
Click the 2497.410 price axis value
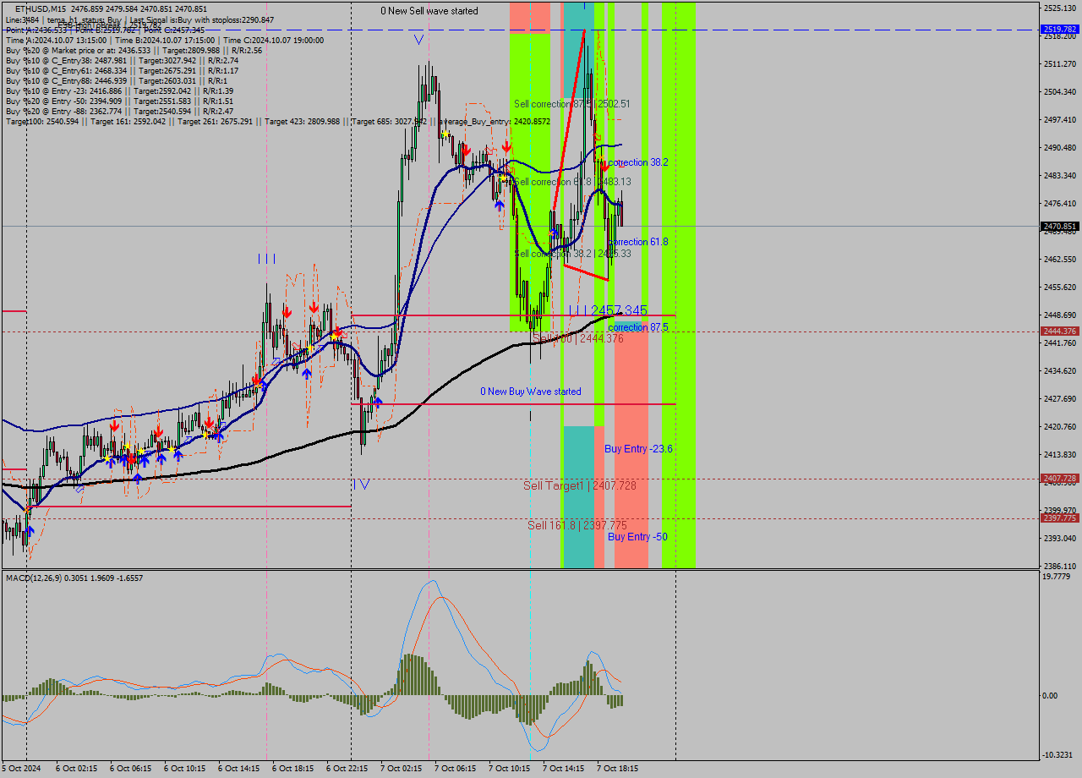[1060, 120]
